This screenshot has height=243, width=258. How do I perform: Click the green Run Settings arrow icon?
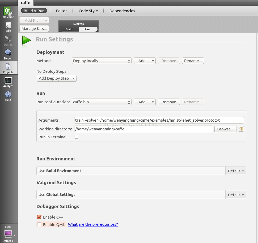pyautogui.click(x=26, y=40)
